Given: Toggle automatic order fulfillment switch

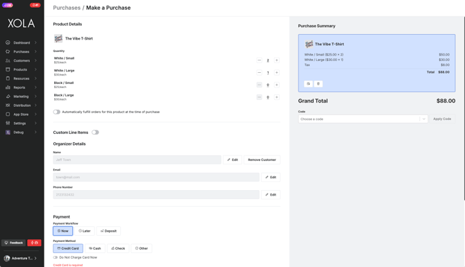Looking at the screenshot, I should (57, 112).
